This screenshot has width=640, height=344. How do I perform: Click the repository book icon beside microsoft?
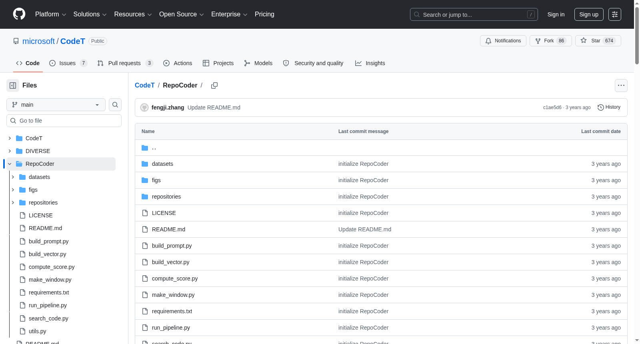tap(16, 41)
